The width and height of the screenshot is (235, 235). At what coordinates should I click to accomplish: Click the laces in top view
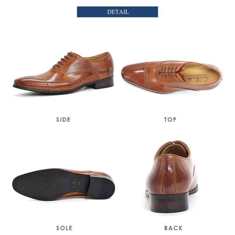[x=168, y=72]
